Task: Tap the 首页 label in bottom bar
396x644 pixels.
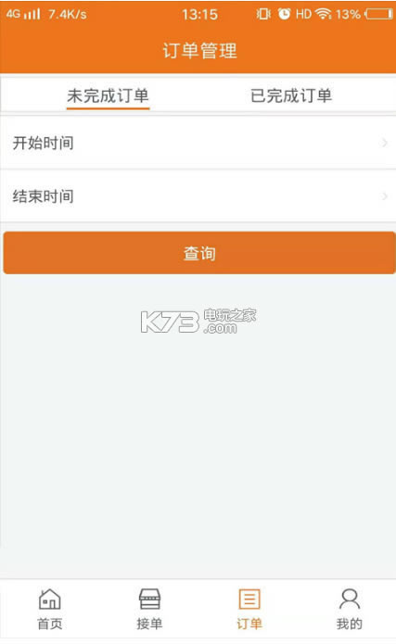Action: pyautogui.click(x=50, y=624)
